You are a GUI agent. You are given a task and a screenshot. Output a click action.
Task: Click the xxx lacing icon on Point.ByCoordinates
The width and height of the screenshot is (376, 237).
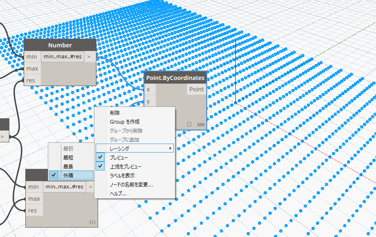201,124
